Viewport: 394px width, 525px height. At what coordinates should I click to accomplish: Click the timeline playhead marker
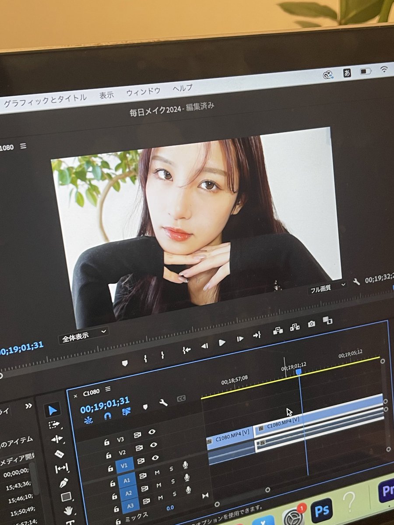pyautogui.click(x=298, y=371)
